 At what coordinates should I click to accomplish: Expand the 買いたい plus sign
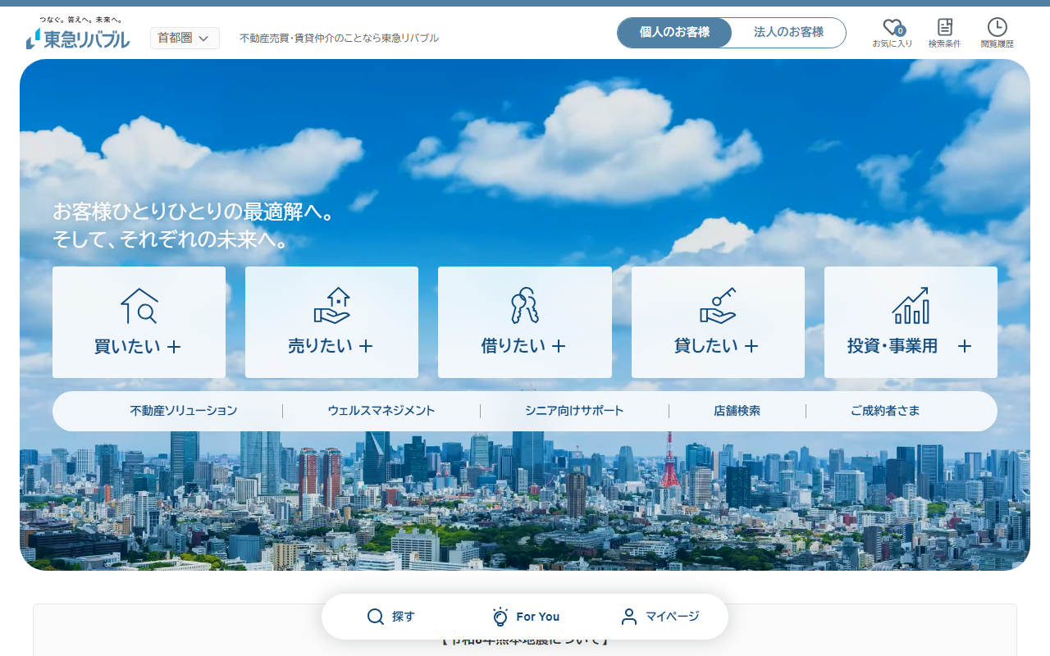pyautogui.click(x=174, y=347)
